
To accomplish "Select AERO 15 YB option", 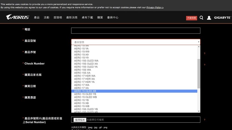I will click(x=134, y=100).
